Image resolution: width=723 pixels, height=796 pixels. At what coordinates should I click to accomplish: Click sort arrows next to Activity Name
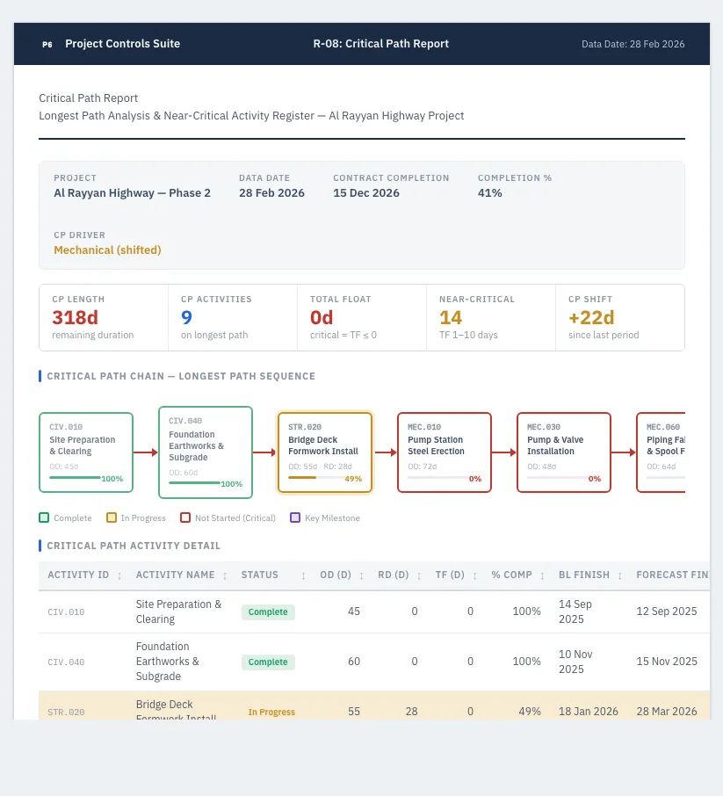225,575
